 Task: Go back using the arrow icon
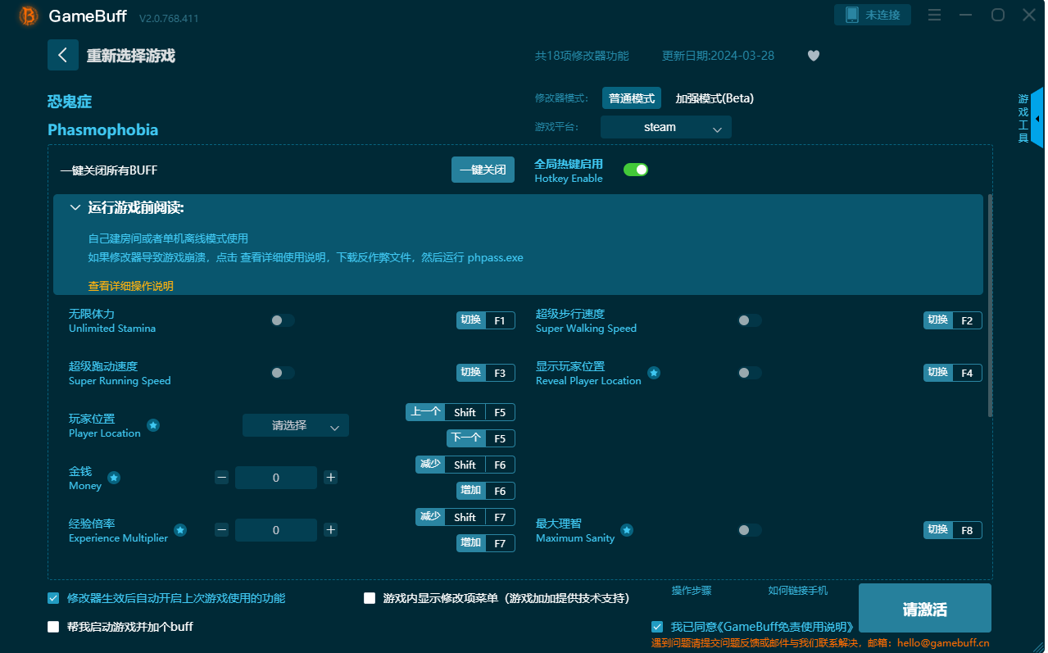click(x=63, y=55)
